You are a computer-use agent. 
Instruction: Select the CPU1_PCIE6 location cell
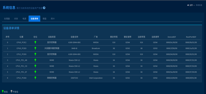point(21,54)
